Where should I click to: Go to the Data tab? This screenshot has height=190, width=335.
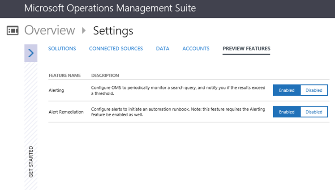click(x=163, y=49)
